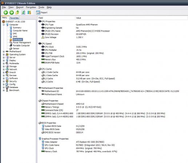Select DMI in the tree

[15, 34]
